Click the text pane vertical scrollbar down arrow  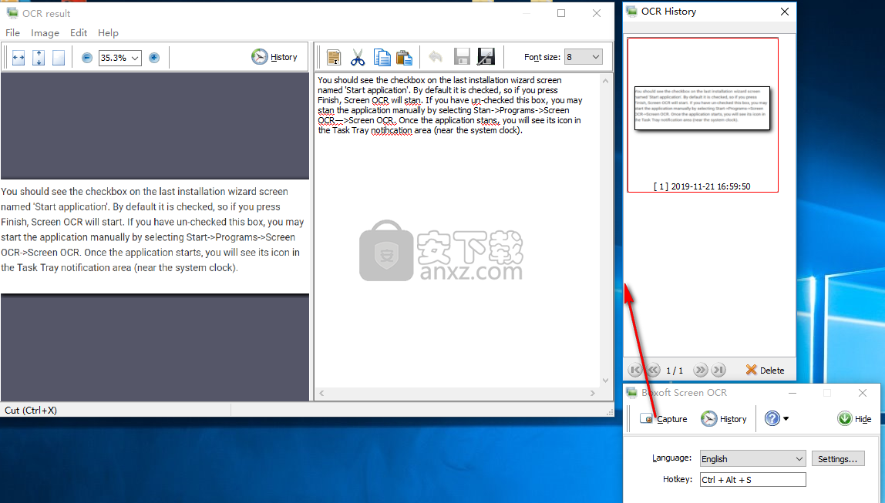pos(606,381)
